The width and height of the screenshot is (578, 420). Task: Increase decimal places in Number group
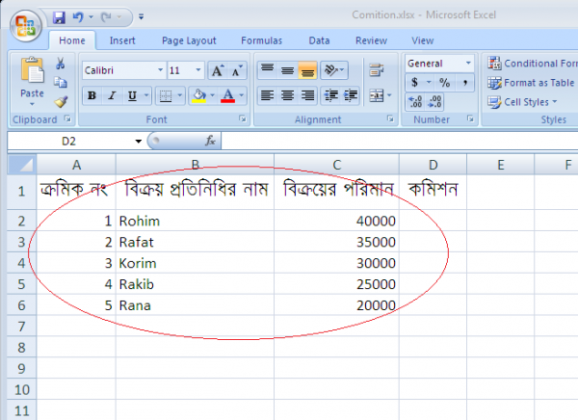[x=415, y=102]
